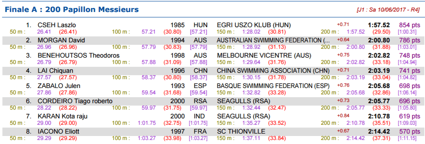Click second-half time [1:11.15]
Image resolution: width=425 pixels, height=144 pixels.
407,138
